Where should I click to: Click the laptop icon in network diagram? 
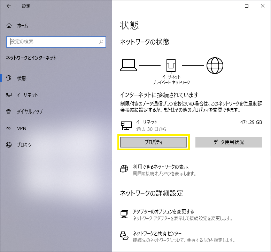(x=129, y=65)
